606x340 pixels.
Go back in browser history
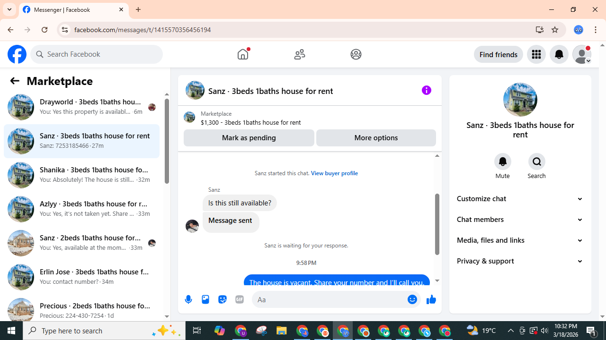click(x=10, y=30)
